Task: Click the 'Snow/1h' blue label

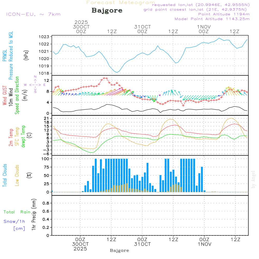Action: coord(15,221)
